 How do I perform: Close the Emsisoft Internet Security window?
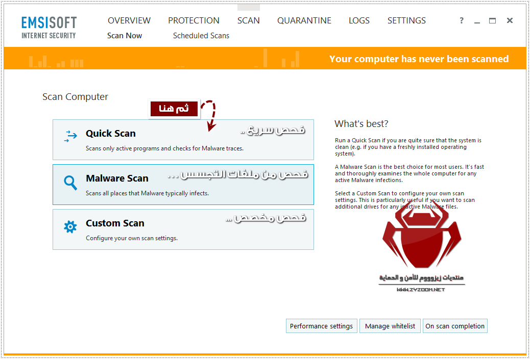tap(510, 20)
